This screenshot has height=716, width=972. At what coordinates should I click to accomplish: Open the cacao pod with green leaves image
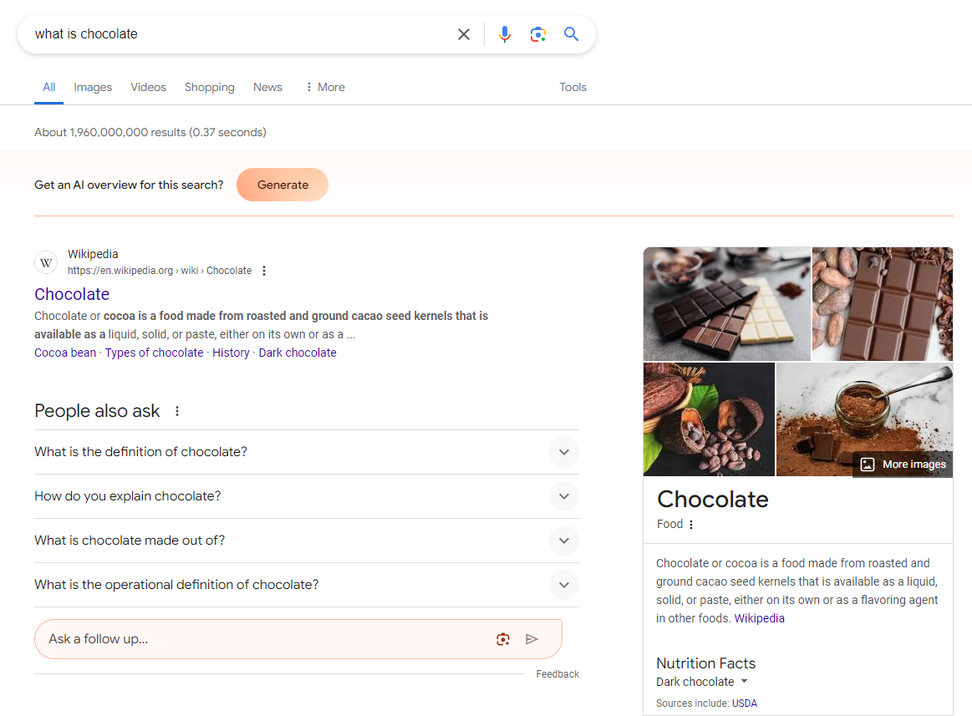point(710,419)
